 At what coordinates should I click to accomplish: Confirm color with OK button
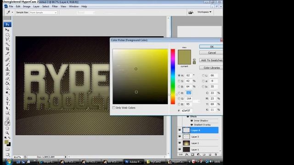[211, 47]
